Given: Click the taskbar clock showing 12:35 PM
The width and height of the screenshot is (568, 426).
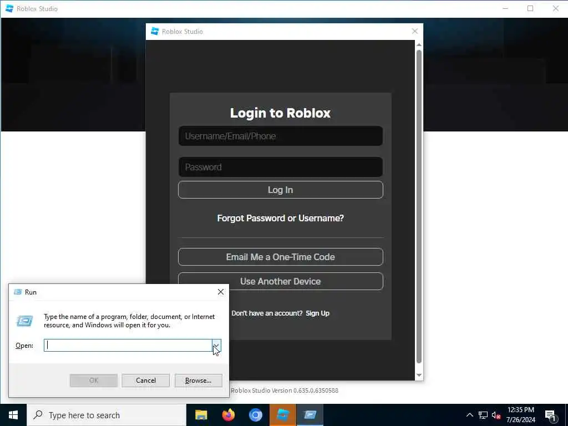Looking at the screenshot, I should (520, 410).
